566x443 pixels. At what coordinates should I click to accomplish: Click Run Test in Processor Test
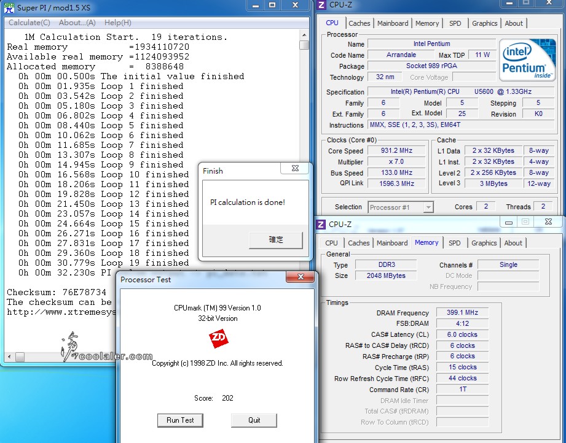[x=180, y=420]
